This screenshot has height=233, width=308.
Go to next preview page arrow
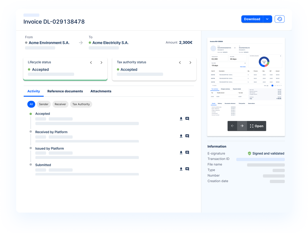coord(242,126)
